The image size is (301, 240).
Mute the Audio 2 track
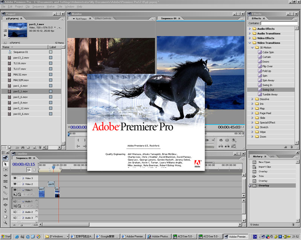(x=15, y=212)
